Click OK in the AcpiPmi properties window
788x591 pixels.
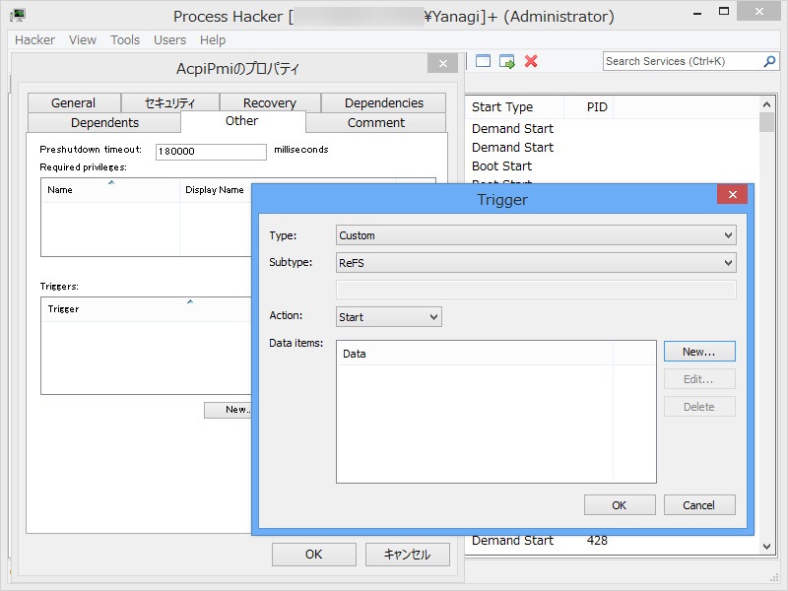(x=314, y=555)
